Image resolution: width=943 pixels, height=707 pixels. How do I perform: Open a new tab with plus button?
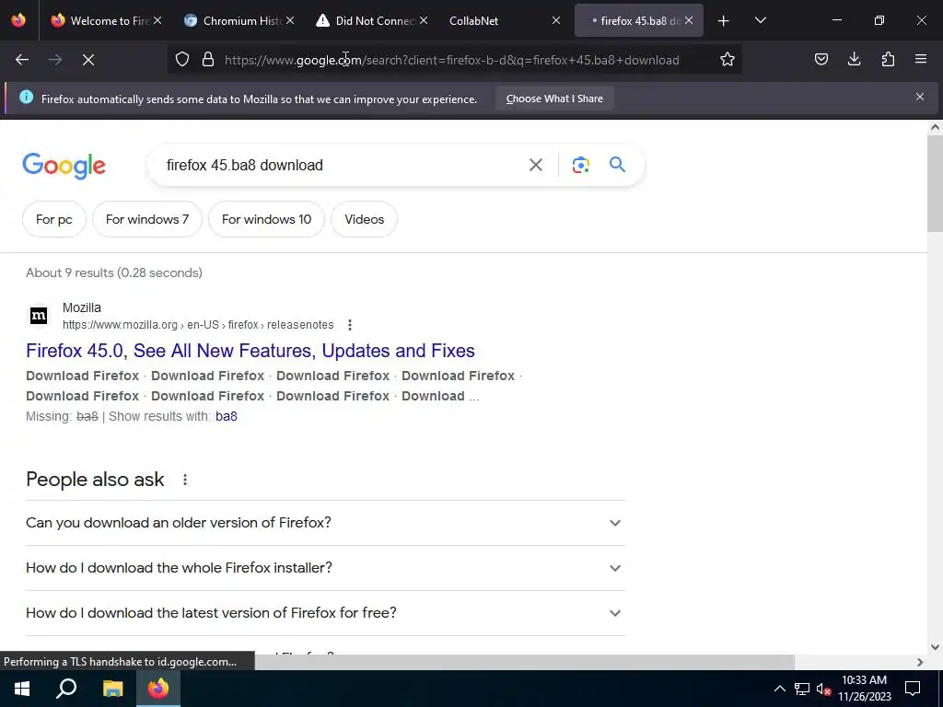point(724,21)
